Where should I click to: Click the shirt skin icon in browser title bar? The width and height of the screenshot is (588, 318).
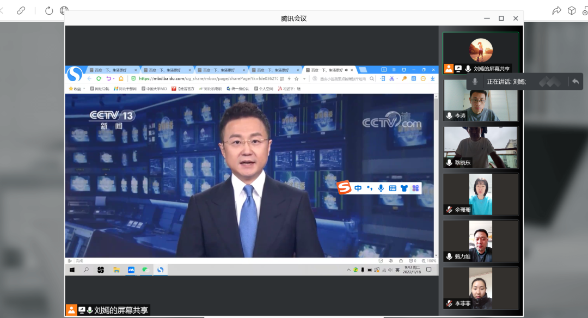point(404,70)
